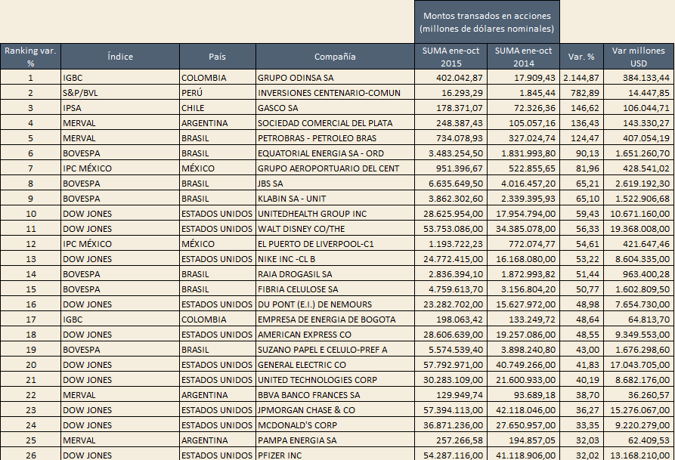Click 'WALT DISNEY CO/THE' cell

tap(335, 229)
